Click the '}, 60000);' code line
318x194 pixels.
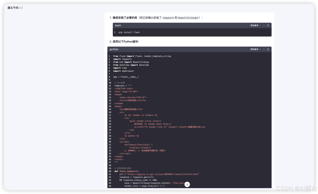point(145,151)
